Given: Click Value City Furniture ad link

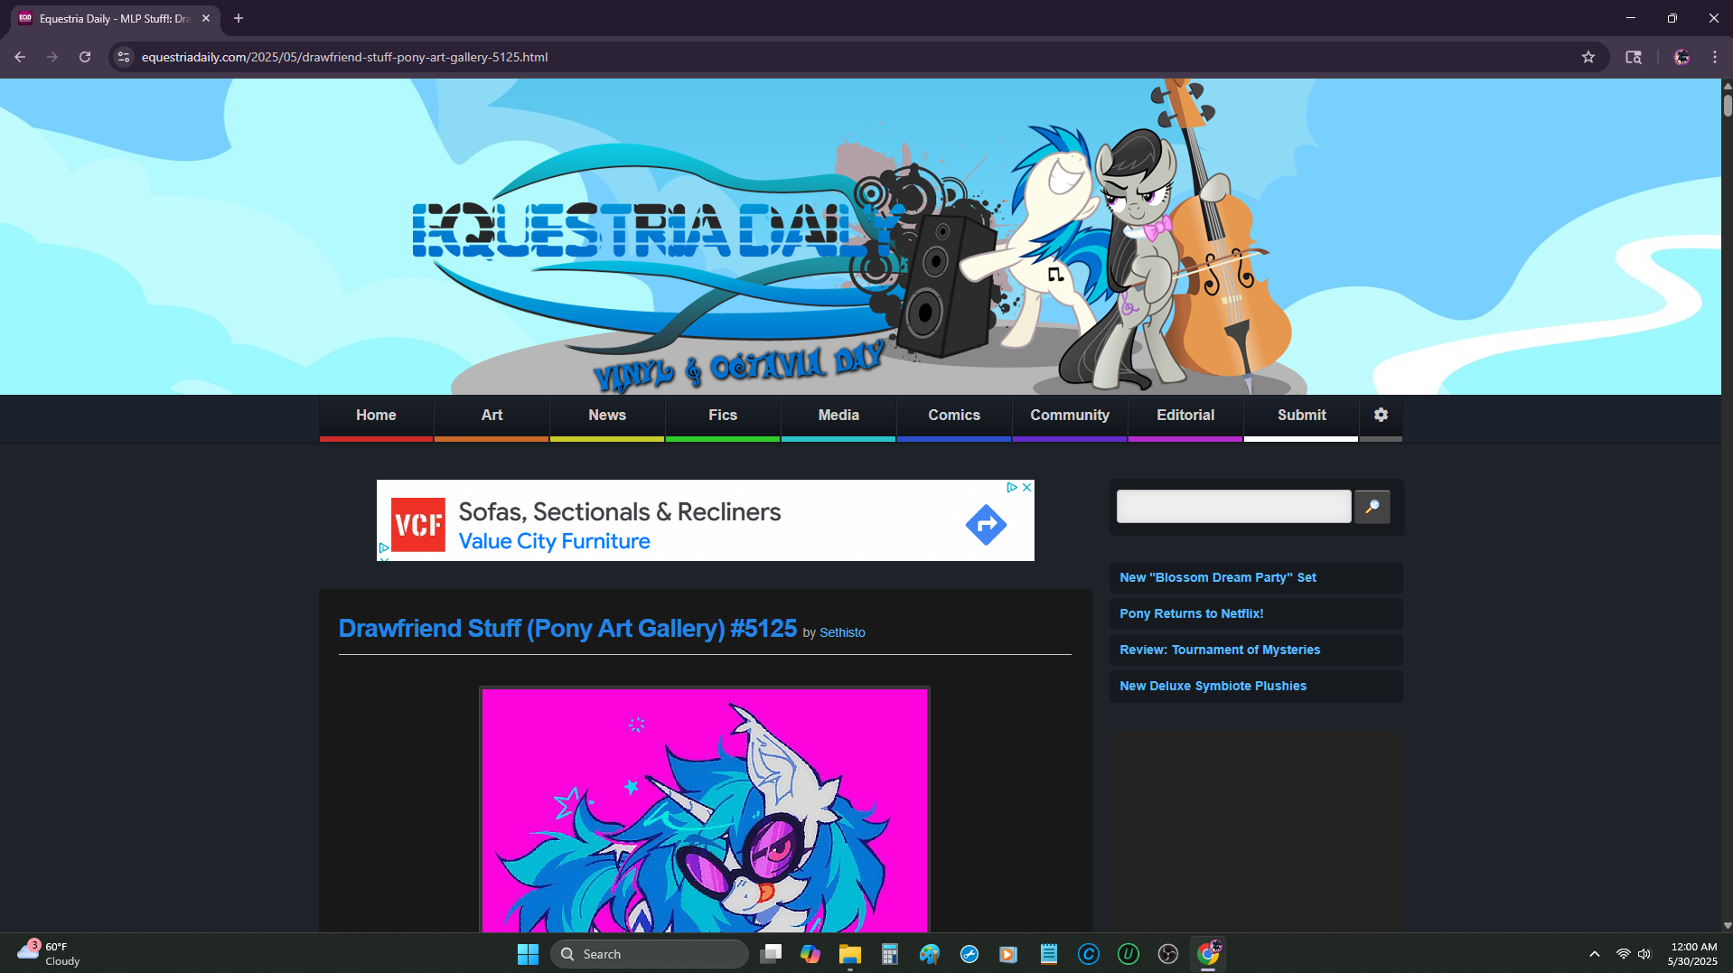Looking at the screenshot, I should click(x=554, y=541).
